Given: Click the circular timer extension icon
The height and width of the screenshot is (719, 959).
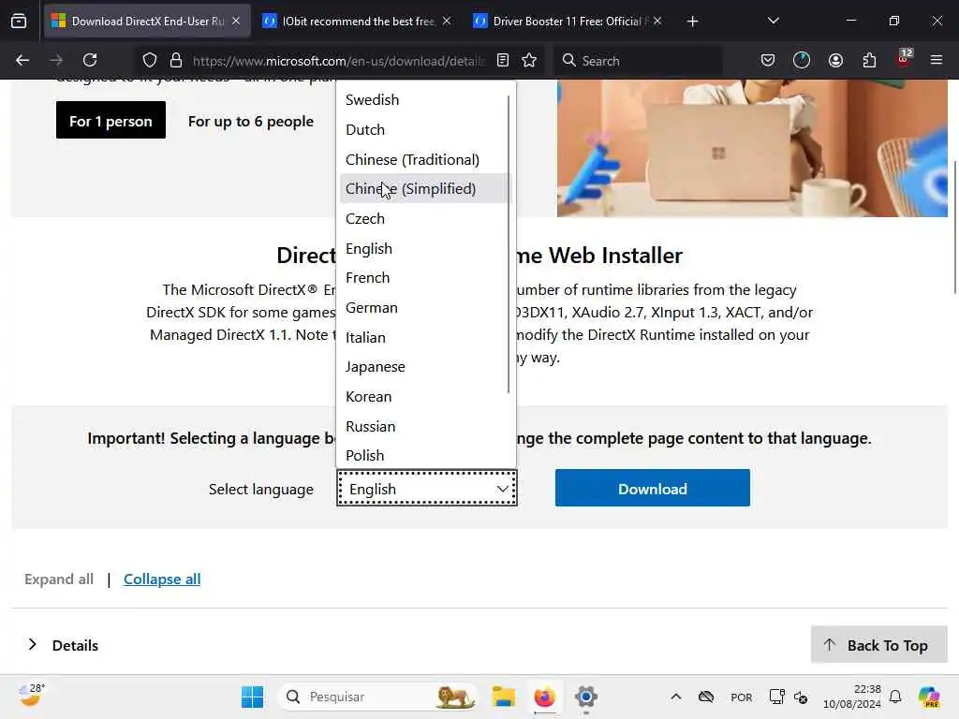Looking at the screenshot, I should (x=802, y=60).
